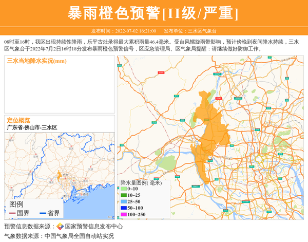Select the 100~250 magenta rainfall swatch
308x242 pixels.
click(123, 215)
